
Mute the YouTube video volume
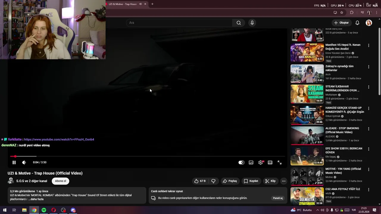click(x=24, y=162)
